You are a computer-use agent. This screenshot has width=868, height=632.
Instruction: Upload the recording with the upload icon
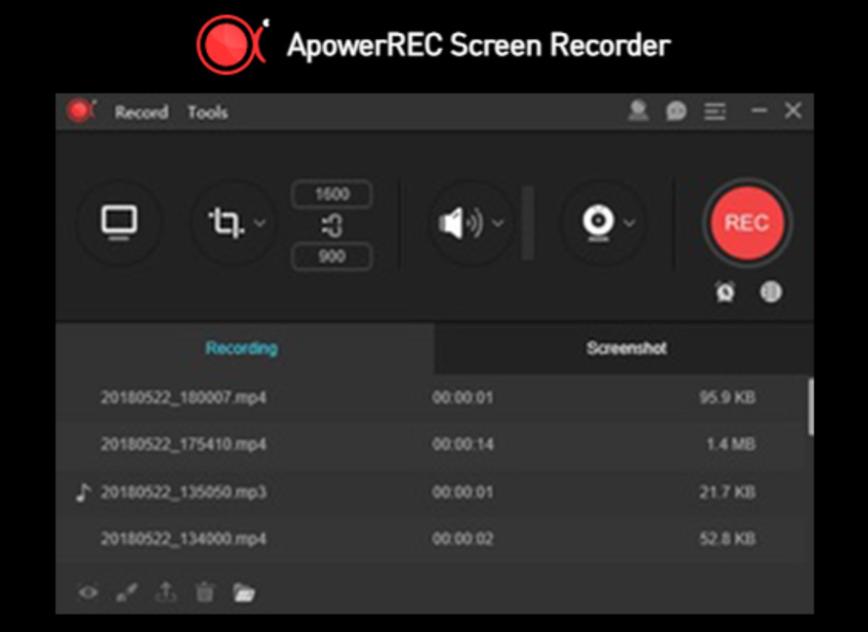(166, 592)
